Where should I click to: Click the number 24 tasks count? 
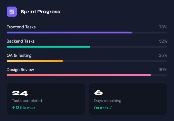tap(20, 93)
